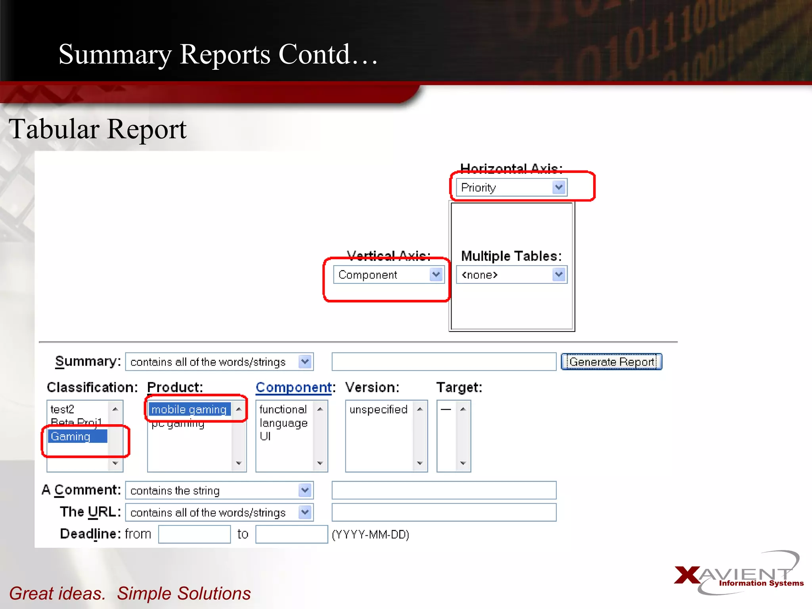Open the A Comment 'contains the string' dropdown
Image resolution: width=812 pixels, height=609 pixels.
pos(219,490)
